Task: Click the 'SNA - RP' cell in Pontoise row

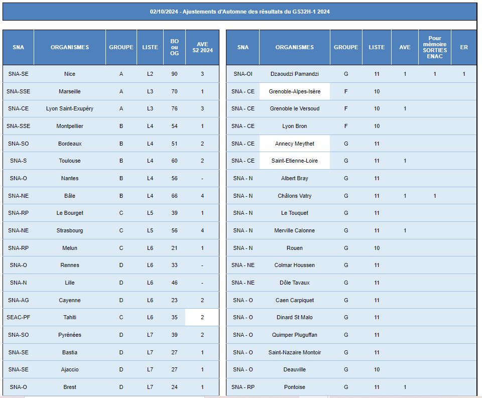Action: [x=243, y=387]
